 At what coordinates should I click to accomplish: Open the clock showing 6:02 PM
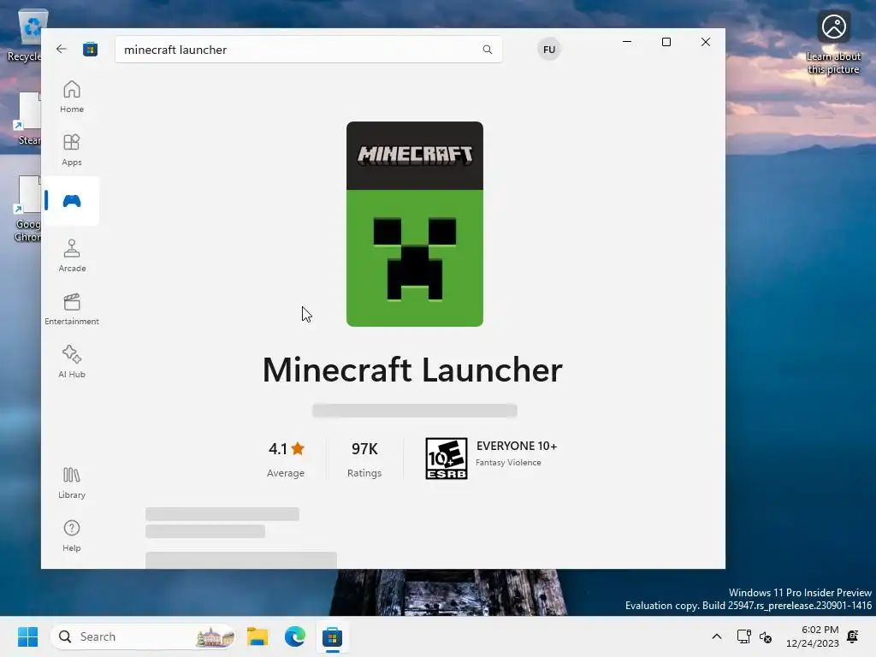(813, 636)
